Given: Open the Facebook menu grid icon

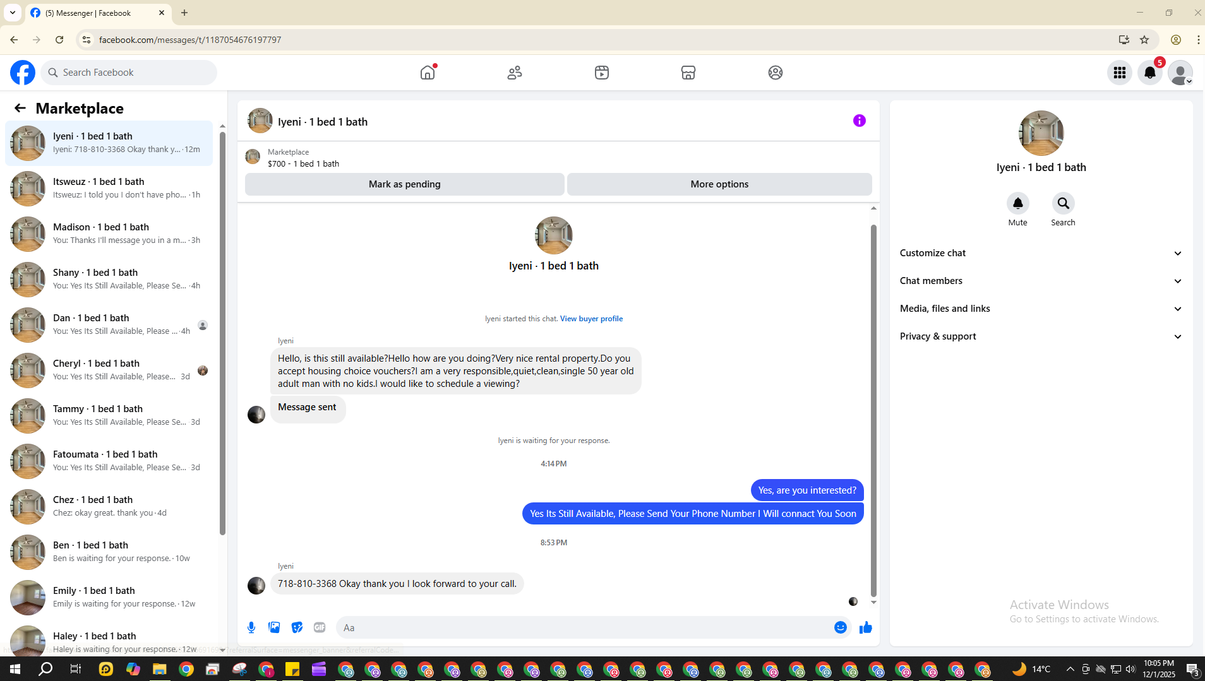Looking at the screenshot, I should [1120, 73].
